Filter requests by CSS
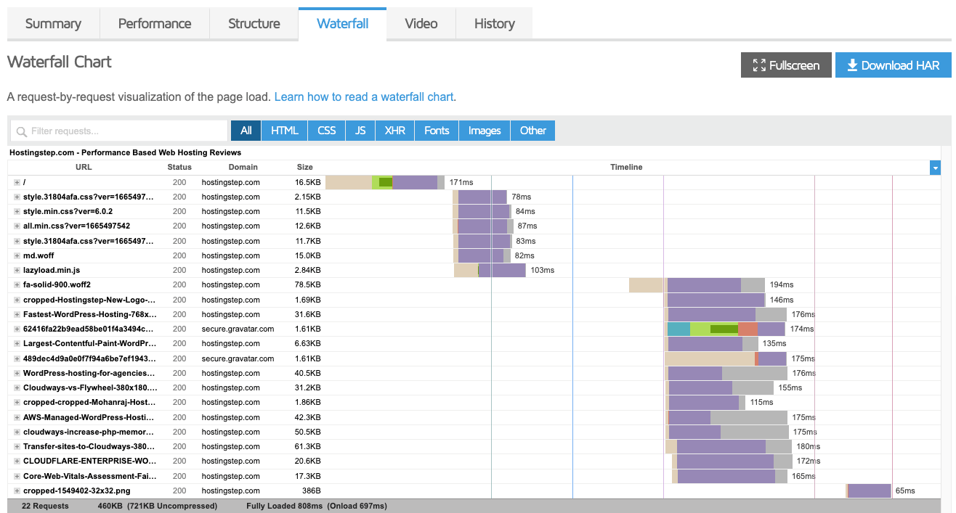 tap(327, 131)
